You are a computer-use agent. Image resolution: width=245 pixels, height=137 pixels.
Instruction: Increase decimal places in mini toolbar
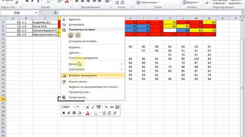click(104, 113)
